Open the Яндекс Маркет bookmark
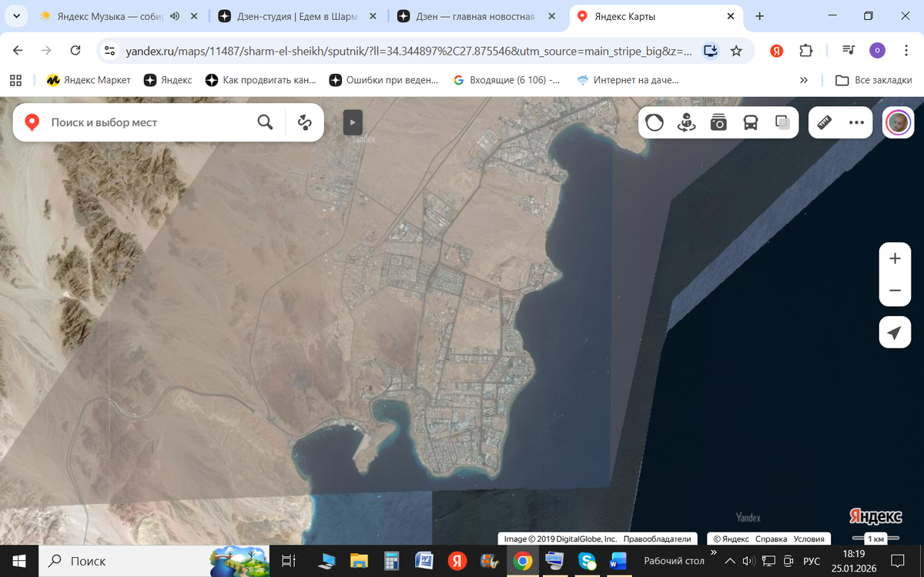 click(89, 80)
